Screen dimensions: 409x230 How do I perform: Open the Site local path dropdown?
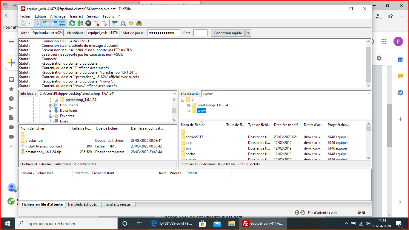coord(174,94)
